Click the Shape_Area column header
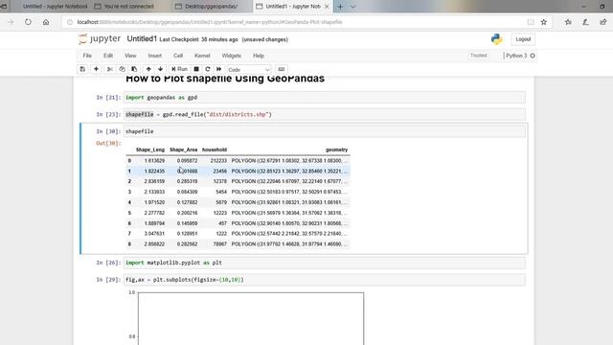This screenshot has height=345, width=613. (183, 149)
